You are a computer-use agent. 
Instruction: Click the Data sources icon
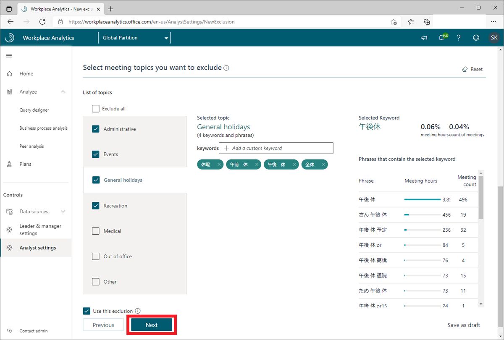pos(9,212)
